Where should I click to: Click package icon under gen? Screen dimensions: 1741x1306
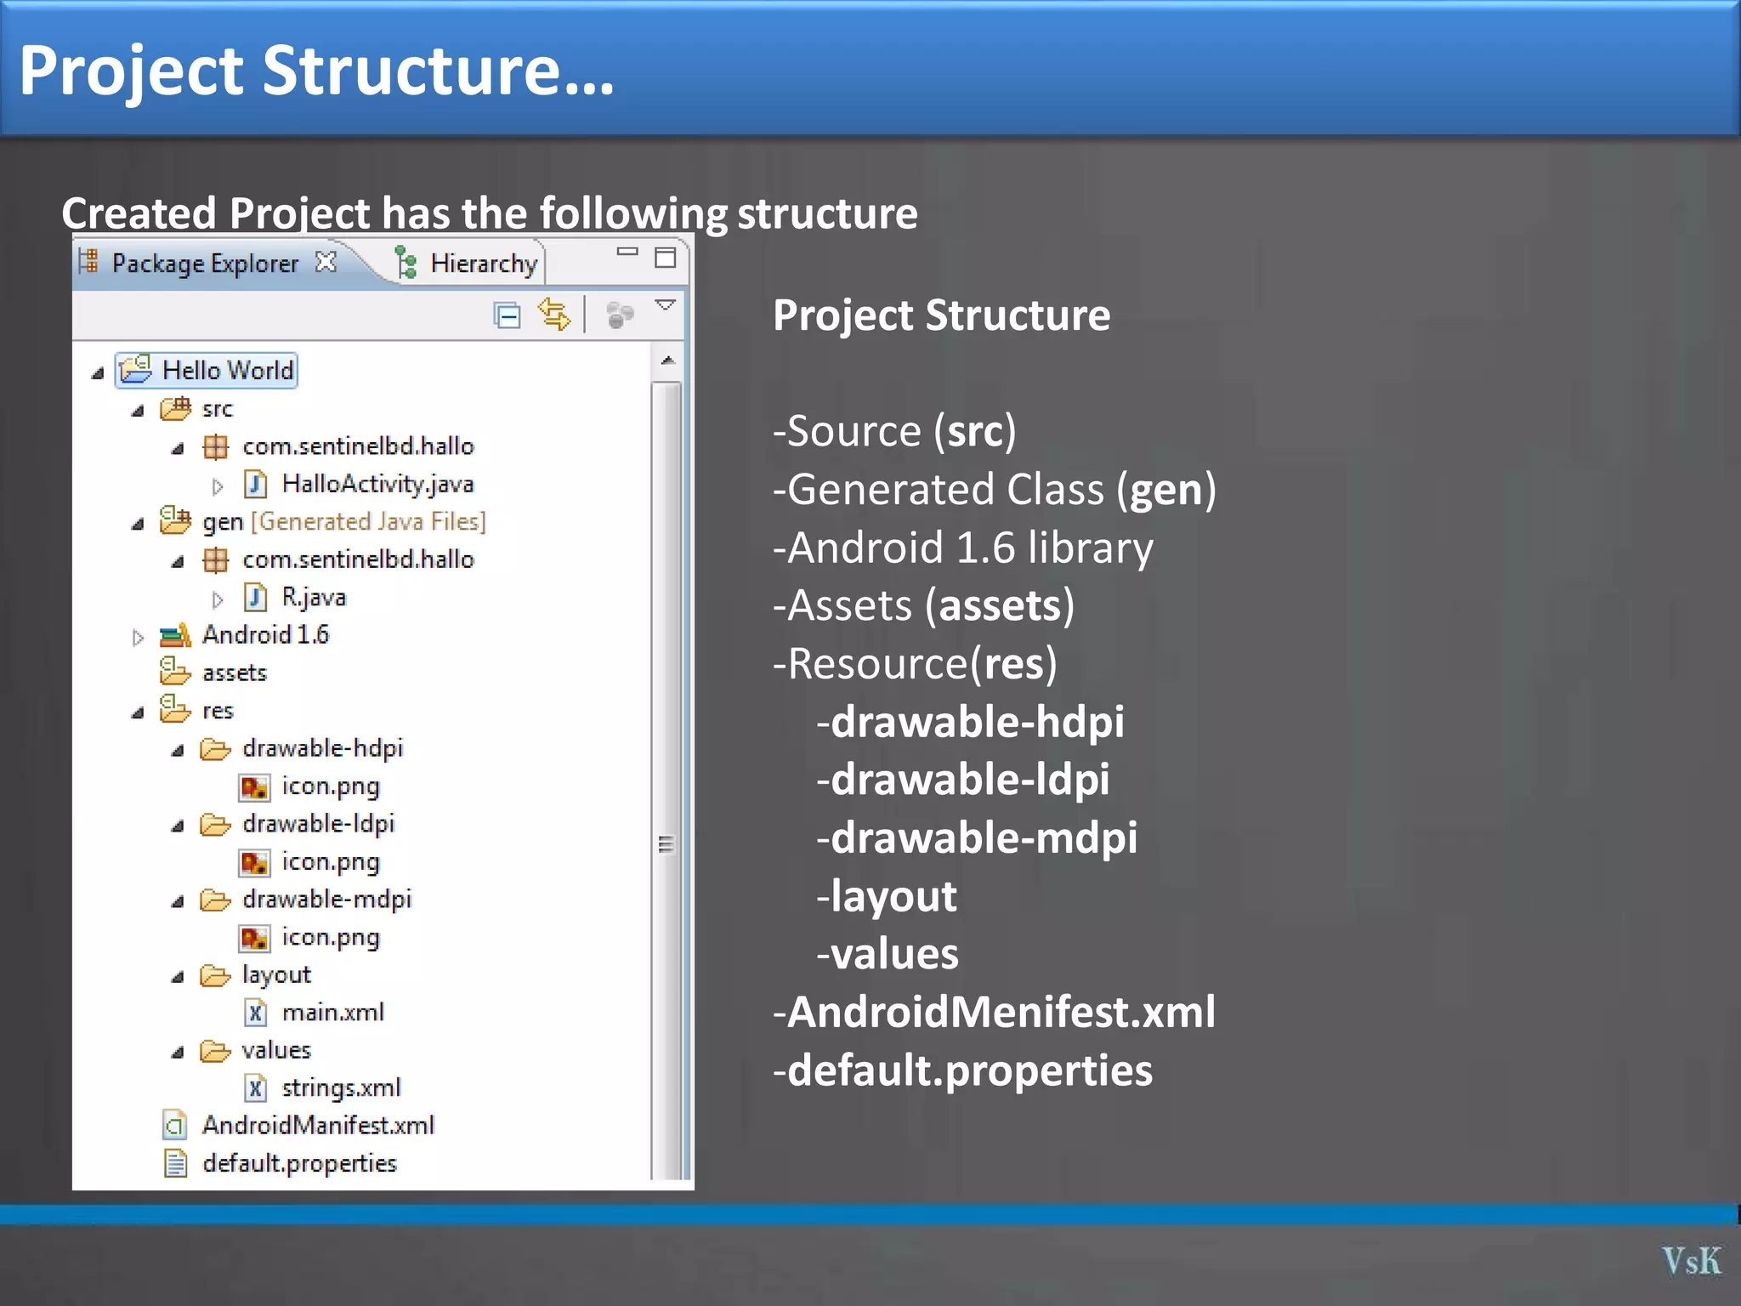coord(216,559)
